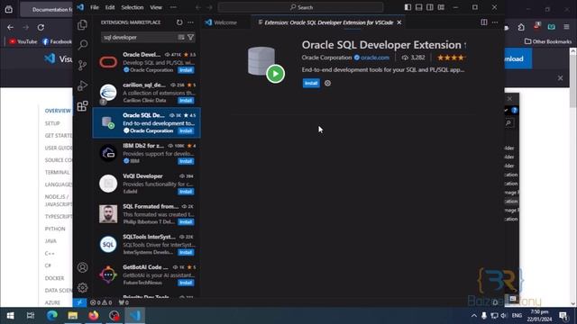The height and width of the screenshot is (324, 577).
Task: Refresh the extensions marketplace list
Action: (179, 22)
